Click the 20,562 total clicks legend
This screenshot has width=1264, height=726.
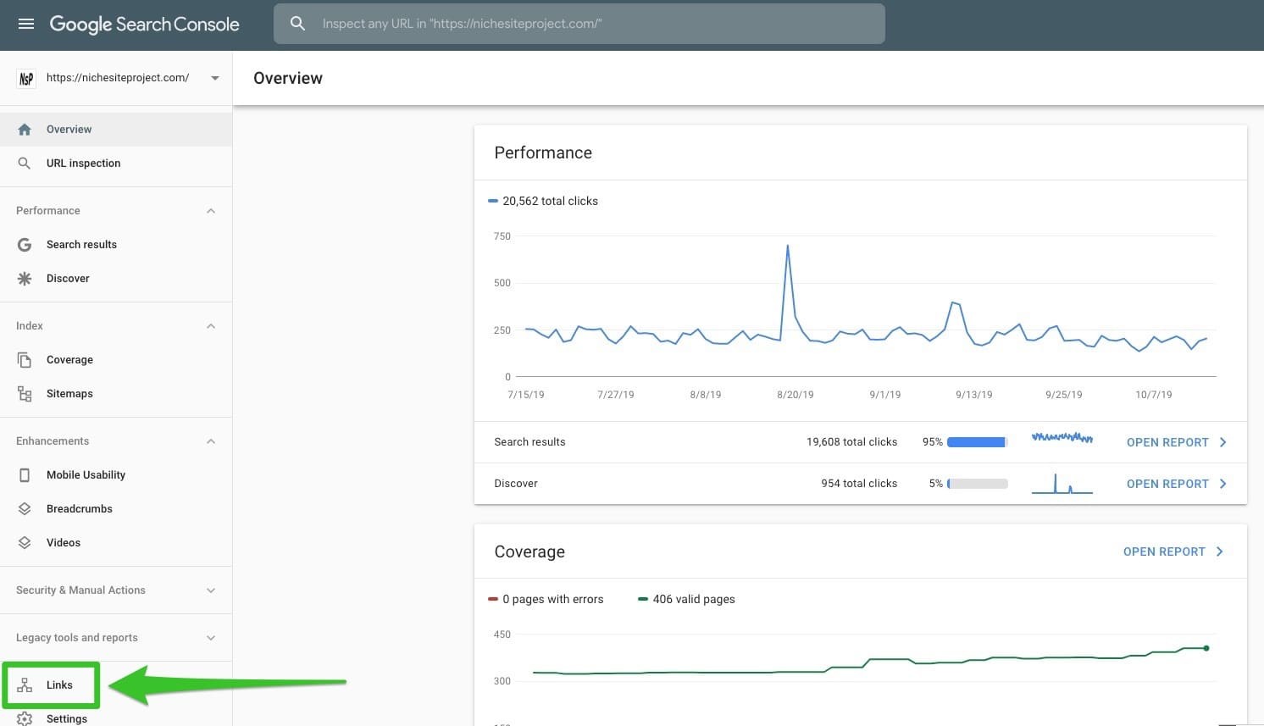click(x=543, y=201)
